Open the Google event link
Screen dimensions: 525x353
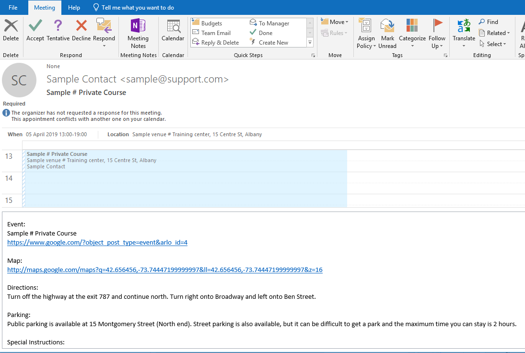tap(97, 242)
